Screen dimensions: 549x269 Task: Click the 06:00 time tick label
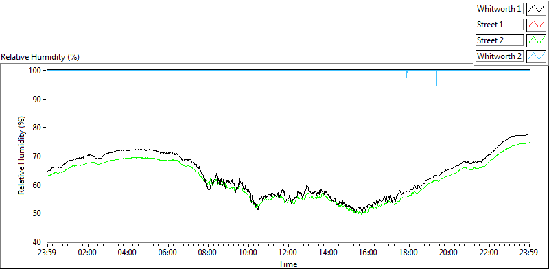[168, 253]
